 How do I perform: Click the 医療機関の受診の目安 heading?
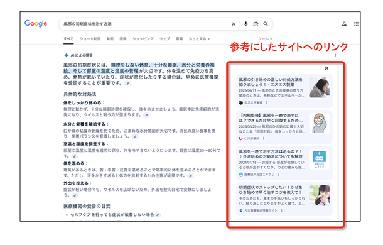click(87, 206)
